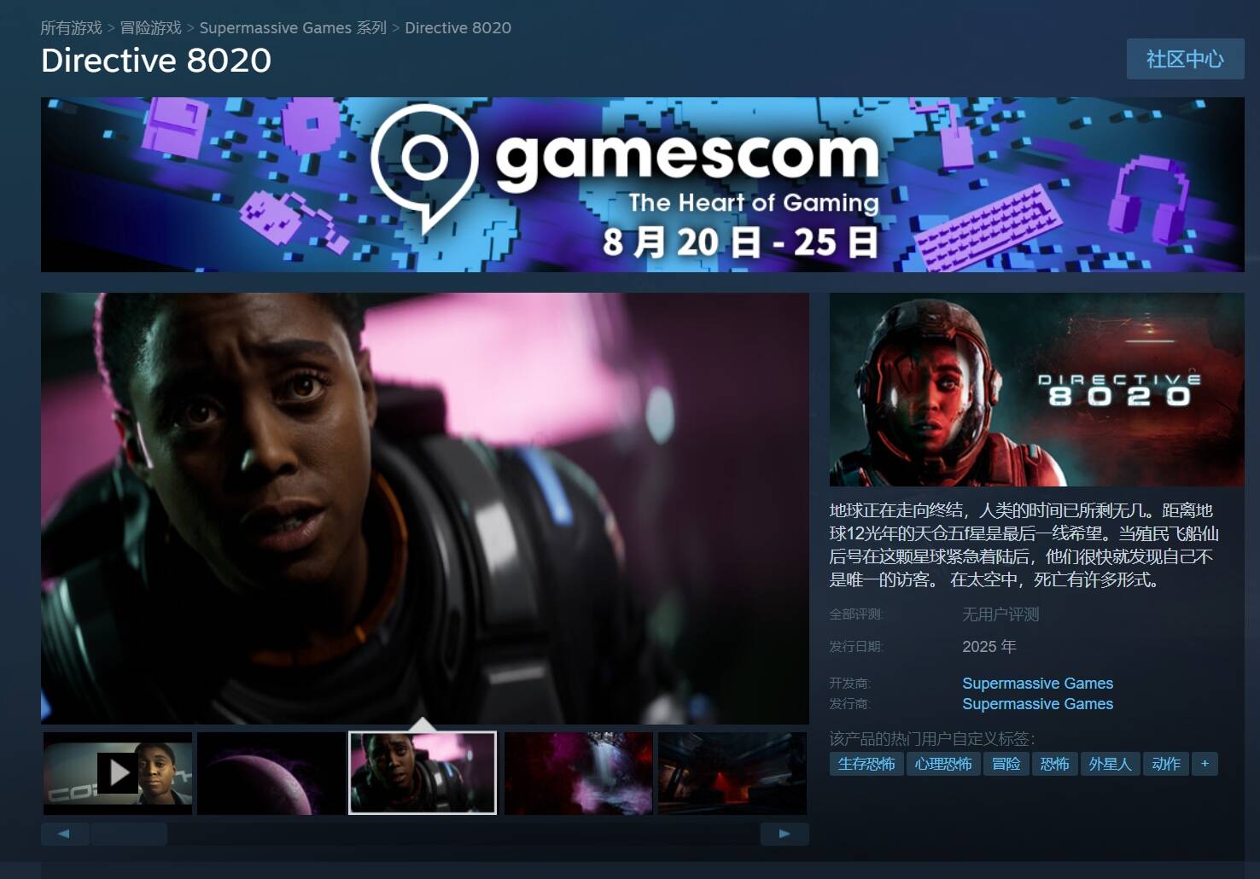The image size is (1260, 879).
Task: Click the main large screenshot image
Action: [425, 509]
